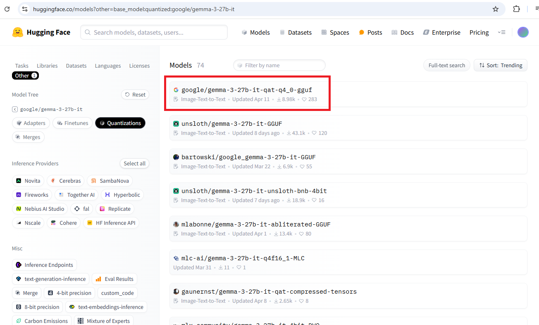Reload the page in browser
Image resolution: width=539 pixels, height=325 pixels.
pyautogui.click(x=7, y=9)
